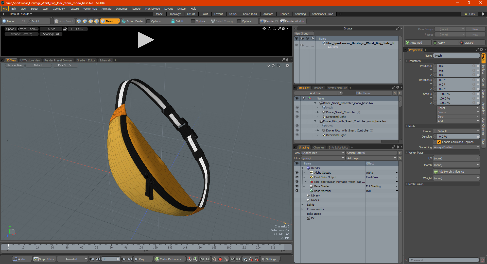Screen dimensions: 487x264
Task: Click Auto Add button
Action: coord(418,43)
